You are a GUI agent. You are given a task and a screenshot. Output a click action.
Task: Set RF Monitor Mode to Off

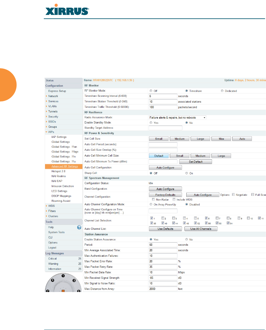point(151,91)
